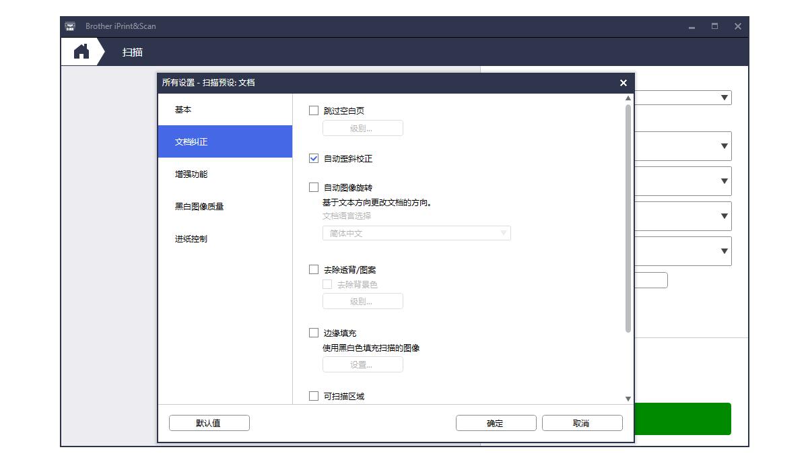Confirm settings with the 确定 button
Image resolution: width=808 pixels, height=462 pixels.
click(x=496, y=423)
